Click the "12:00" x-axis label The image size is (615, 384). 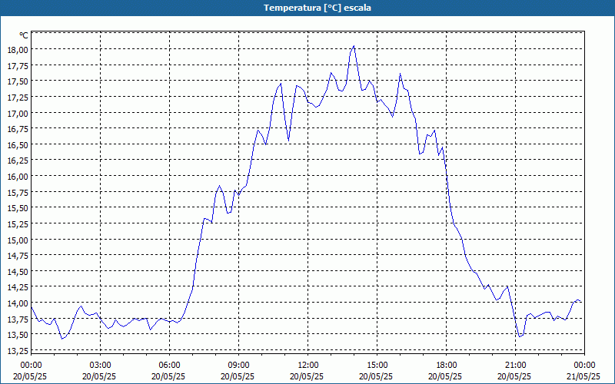[308, 366]
